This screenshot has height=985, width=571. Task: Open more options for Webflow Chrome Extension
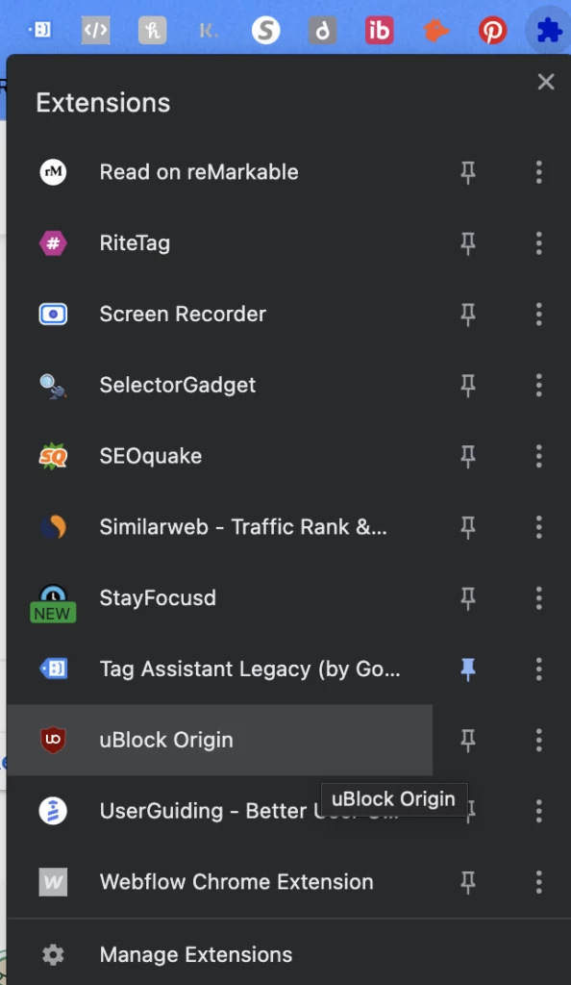(x=539, y=882)
